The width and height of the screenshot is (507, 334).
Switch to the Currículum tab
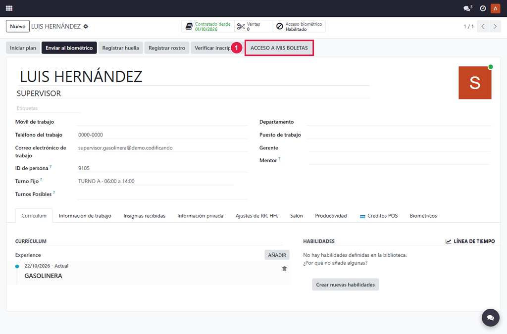click(x=34, y=216)
